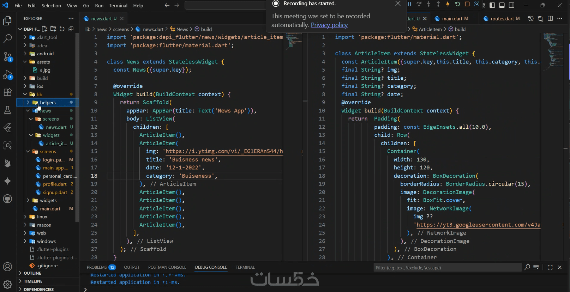
Task: Open profile.dart in the file tree
Action: [55, 184]
